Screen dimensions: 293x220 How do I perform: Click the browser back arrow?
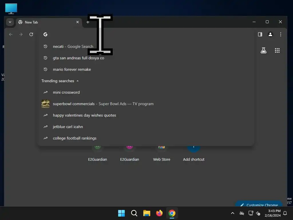point(11,34)
